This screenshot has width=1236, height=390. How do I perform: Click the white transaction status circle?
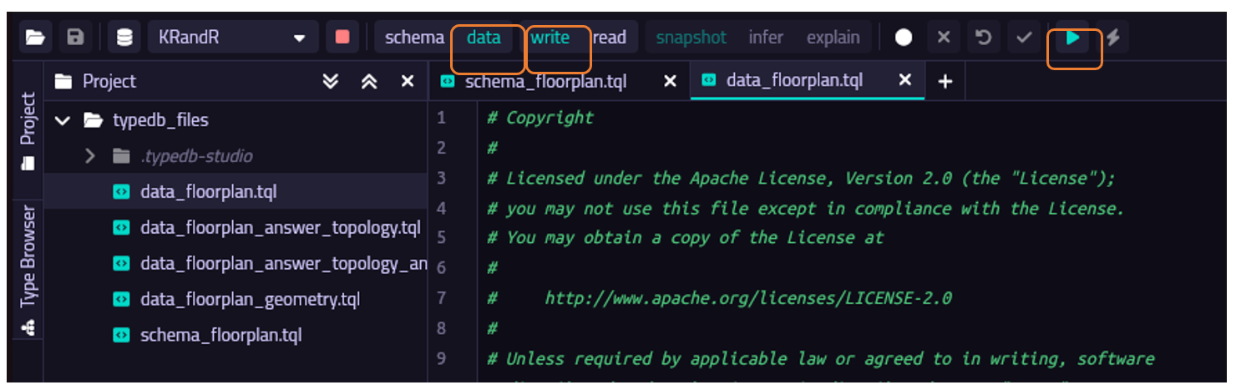tap(903, 38)
